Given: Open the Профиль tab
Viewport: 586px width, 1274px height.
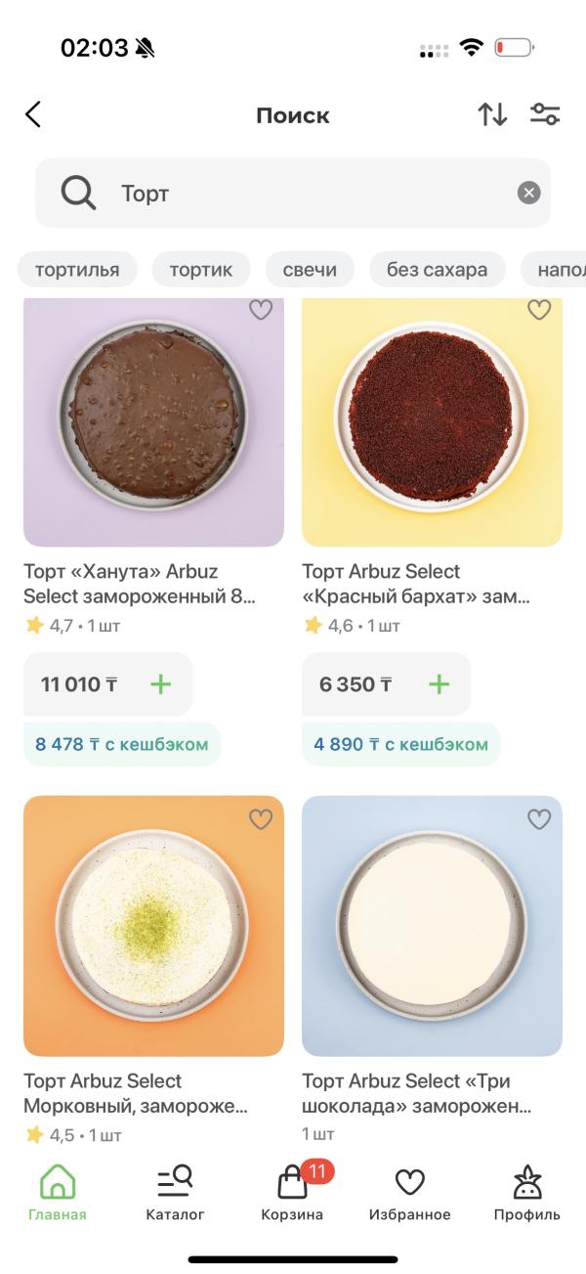Looking at the screenshot, I should pos(527,1193).
